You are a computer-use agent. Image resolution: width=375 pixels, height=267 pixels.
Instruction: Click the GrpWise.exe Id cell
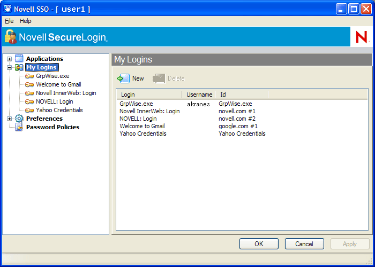point(235,104)
